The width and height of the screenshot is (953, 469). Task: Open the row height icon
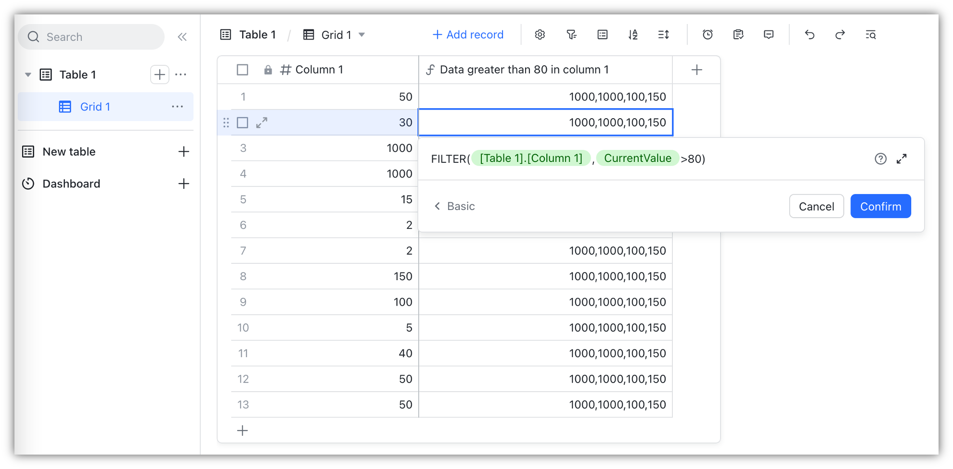pyautogui.click(x=663, y=35)
